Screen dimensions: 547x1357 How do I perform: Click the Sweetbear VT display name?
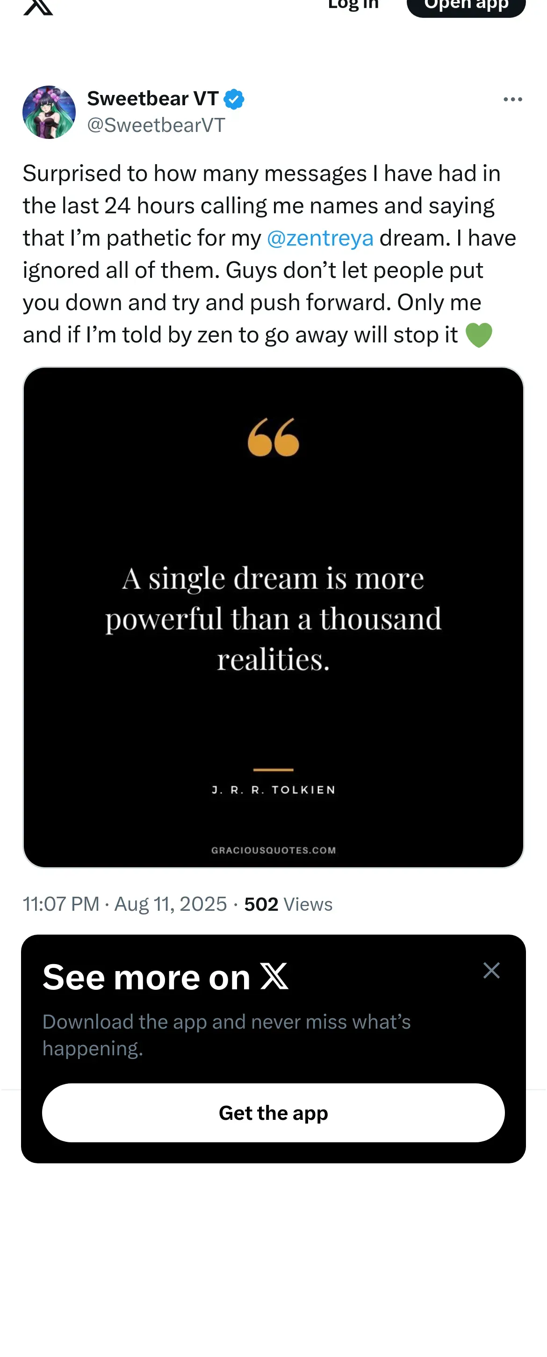tap(153, 99)
